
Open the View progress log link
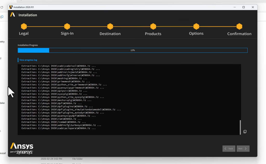click(28, 60)
